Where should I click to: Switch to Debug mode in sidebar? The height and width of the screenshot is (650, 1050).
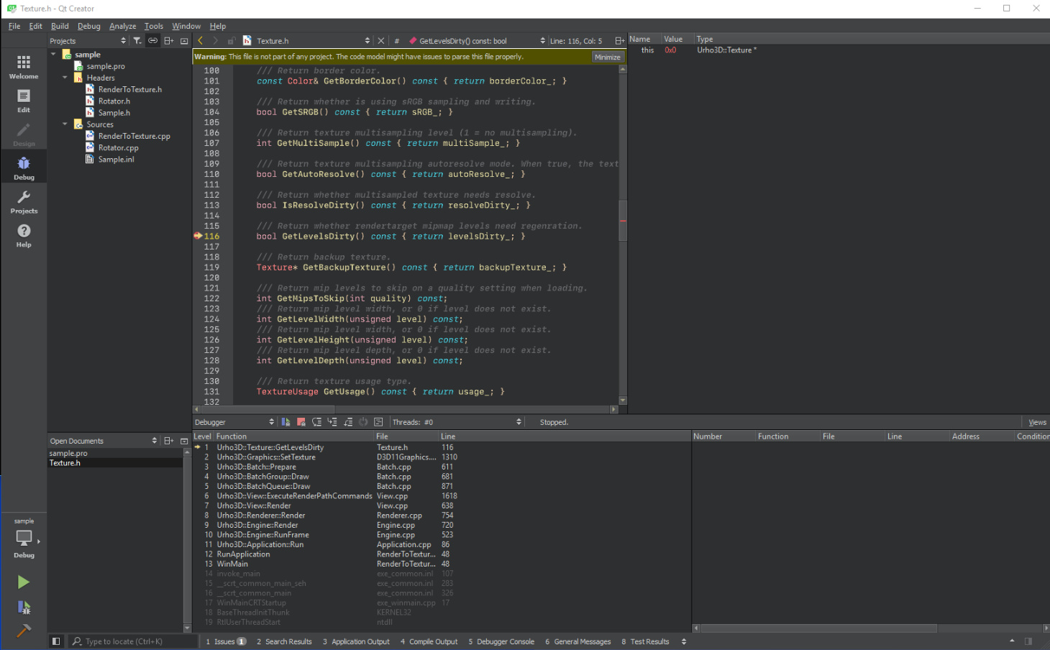24,168
